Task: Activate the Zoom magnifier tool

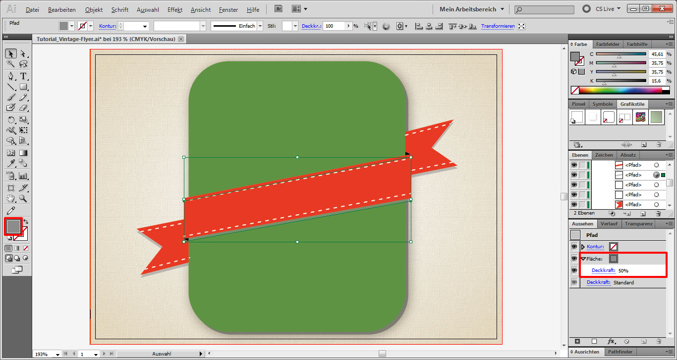Action: coord(23,199)
